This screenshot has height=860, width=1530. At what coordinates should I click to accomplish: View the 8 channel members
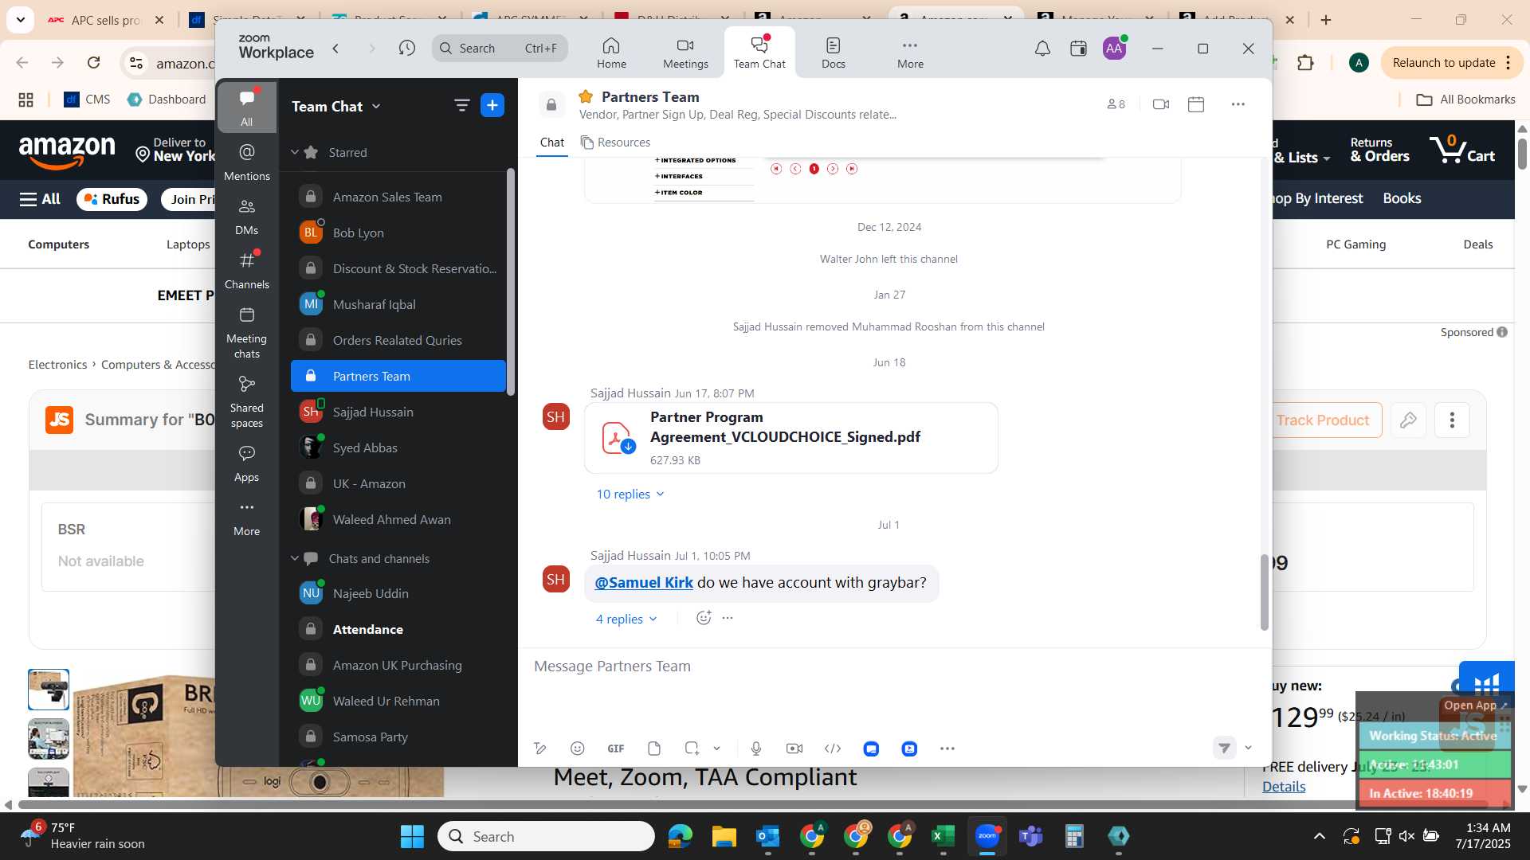(x=1116, y=104)
